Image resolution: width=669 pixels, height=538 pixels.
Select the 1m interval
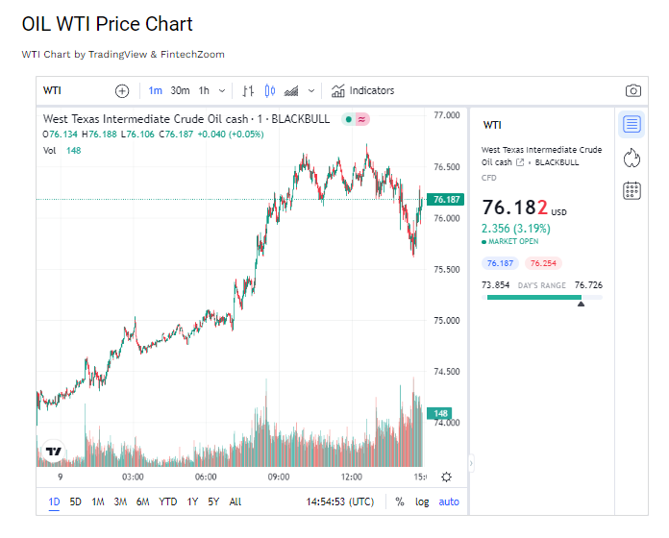155,91
